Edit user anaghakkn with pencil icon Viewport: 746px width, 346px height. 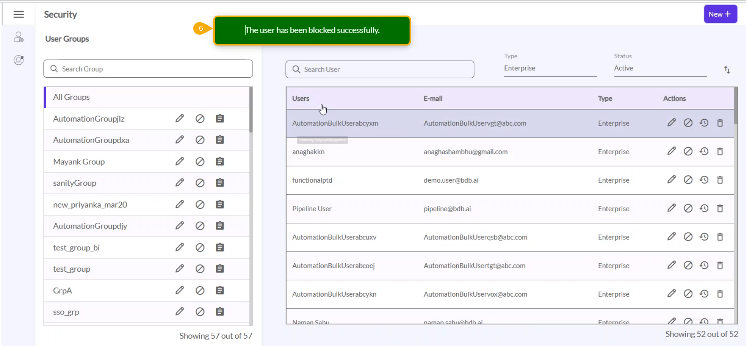pyautogui.click(x=671, y=151)
